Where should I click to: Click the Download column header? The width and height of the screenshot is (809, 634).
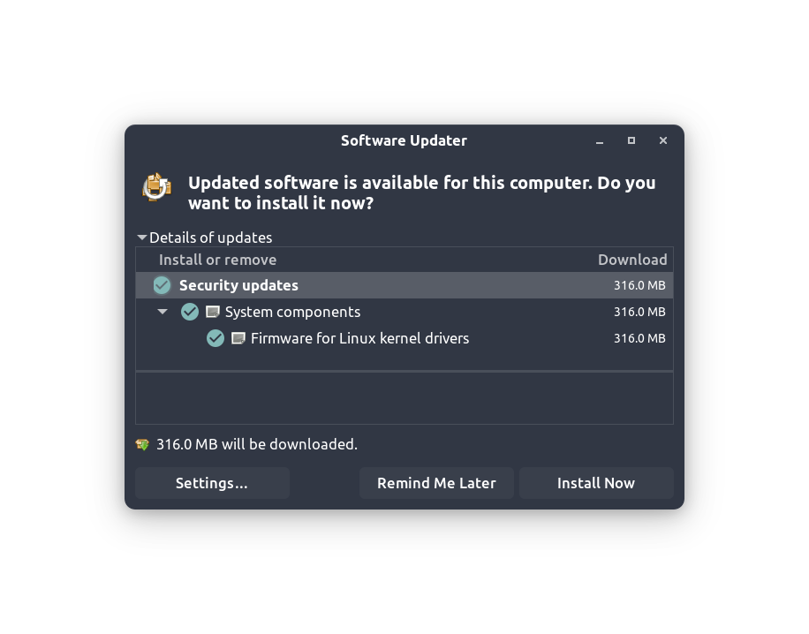(631, 260)
